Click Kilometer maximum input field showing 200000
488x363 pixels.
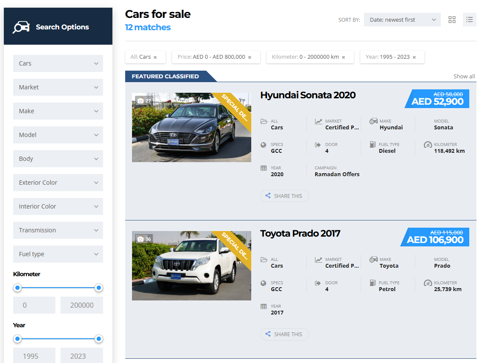(81, 305)
